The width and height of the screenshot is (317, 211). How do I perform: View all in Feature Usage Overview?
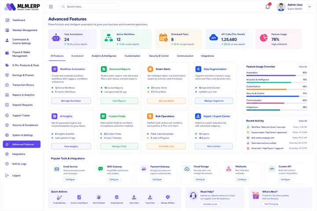pyautogui.click(x=302, y=67)
